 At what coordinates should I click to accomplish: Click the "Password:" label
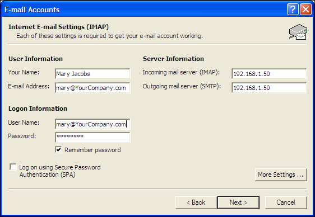(22, 136)
